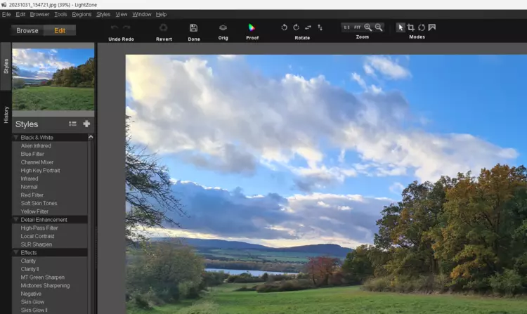Select the Crop mode tool
This screenshot has width=527, height=314.
pyautogui.click(x=411, y=27)
